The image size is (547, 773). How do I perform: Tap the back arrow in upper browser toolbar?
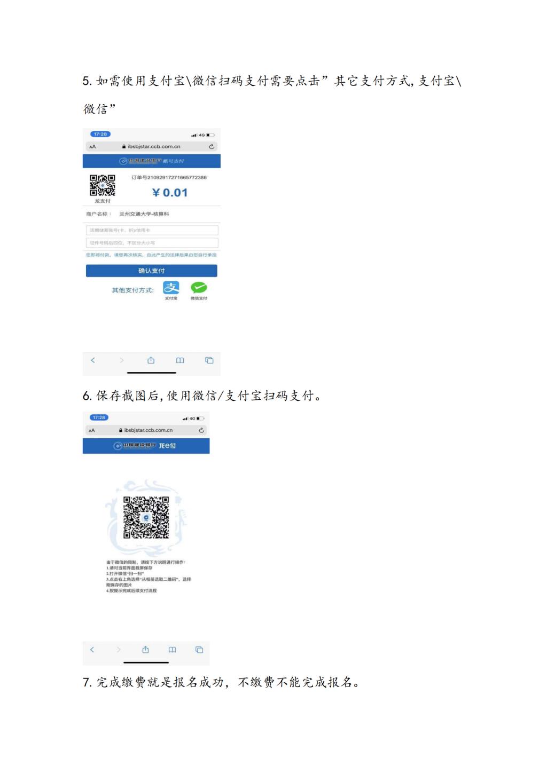(x=93, y=360)
